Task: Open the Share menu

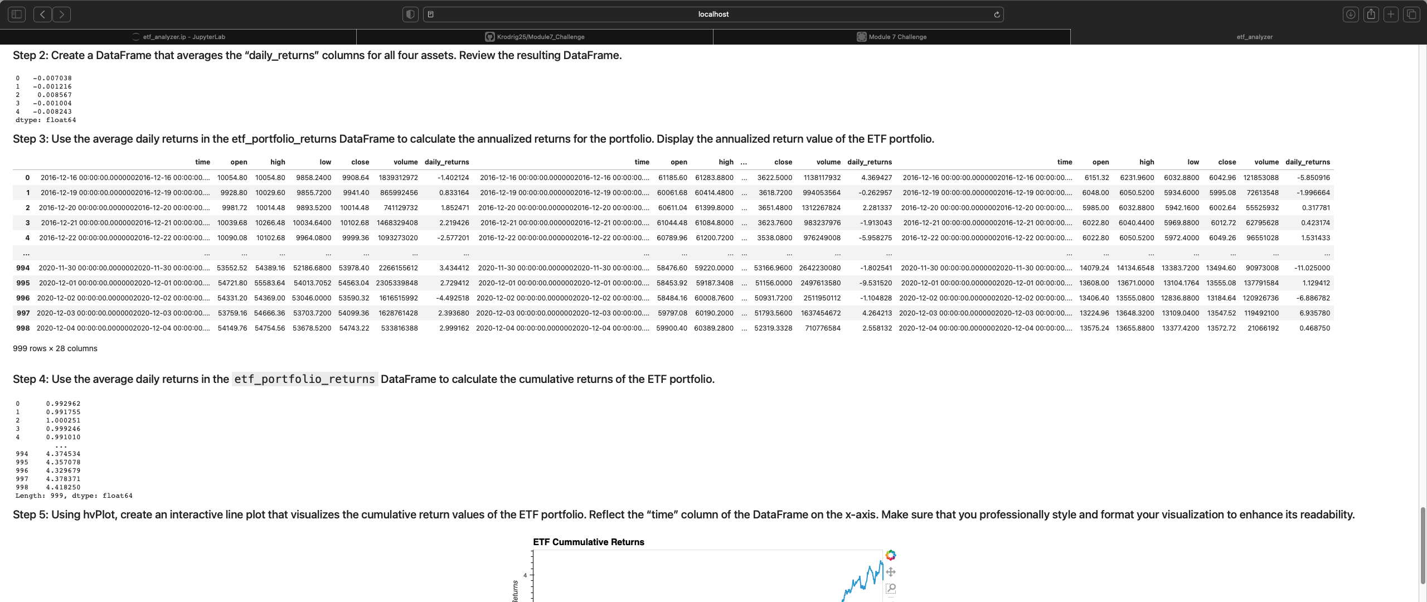Action: point(1371,14)
